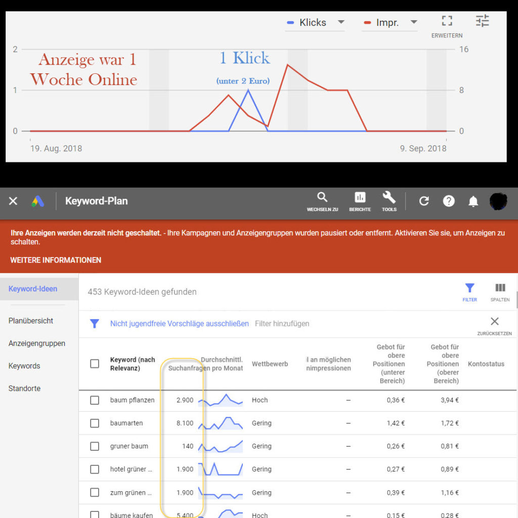Click 'Filter hinzufügen' to add a filter
This screenshot has height=518, width=518.
click(282, 324)
